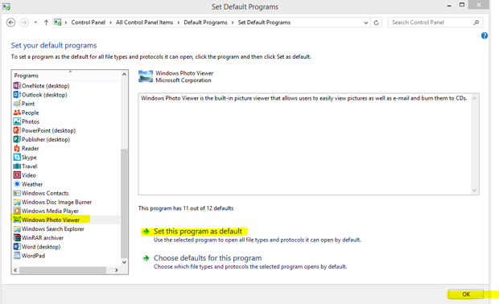Click the Publisher (desktop) icon
The width and height of the screenshot is (499, 304).
[x=17, y=139]
